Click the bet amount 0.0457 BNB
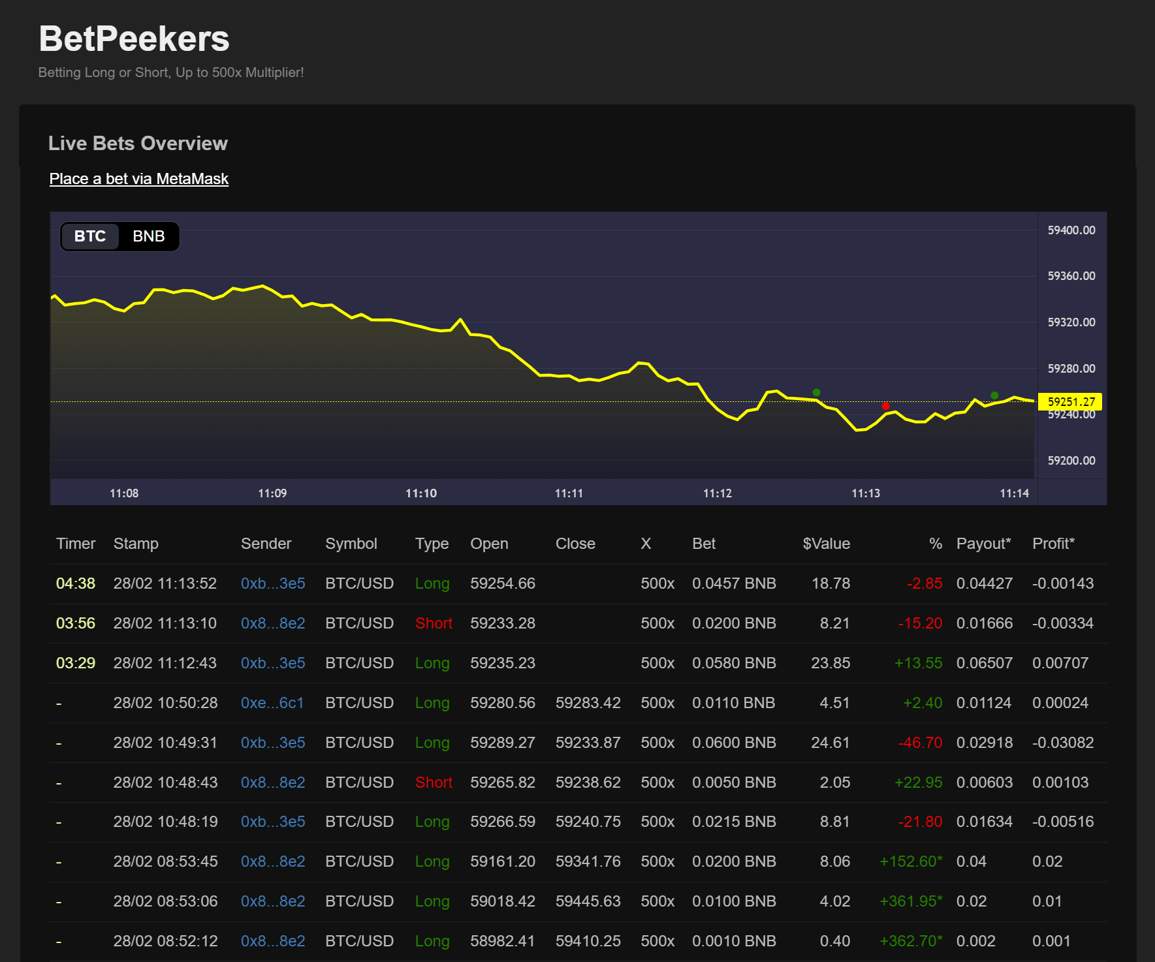This screenshot has height=962, width=1155. [x=734, y=583]
